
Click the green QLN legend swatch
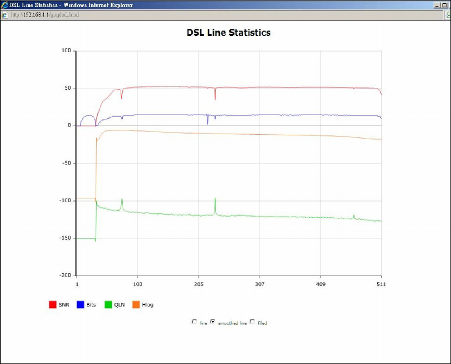[x=108, y=305]
